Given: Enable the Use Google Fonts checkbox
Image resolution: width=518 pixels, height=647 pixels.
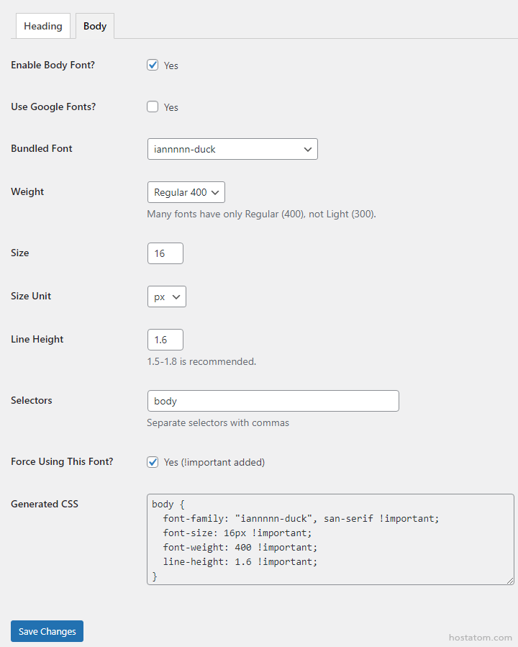Looking at the screenshot, I should [x=153, y=107].
